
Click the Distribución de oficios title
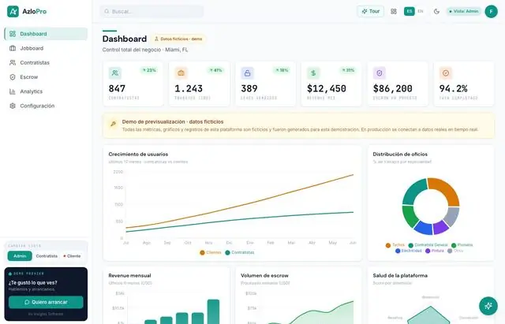point(400,155)
